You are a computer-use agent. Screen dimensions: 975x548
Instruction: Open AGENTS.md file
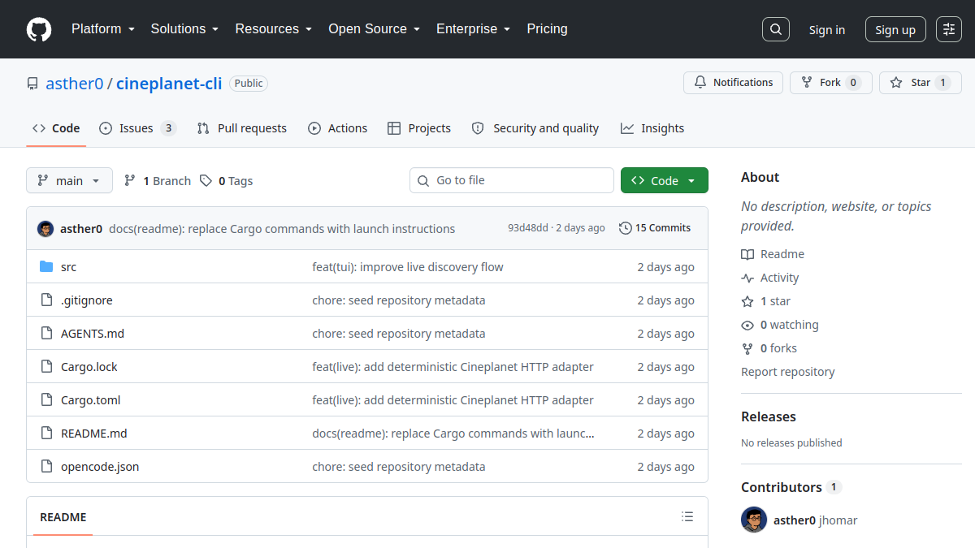coord(93,334)
